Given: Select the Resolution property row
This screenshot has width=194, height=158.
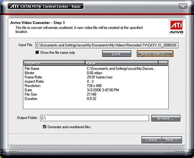Looking at the screenshot, I should [x=96, y=86].
